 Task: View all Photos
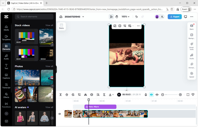tap(49, 66)
